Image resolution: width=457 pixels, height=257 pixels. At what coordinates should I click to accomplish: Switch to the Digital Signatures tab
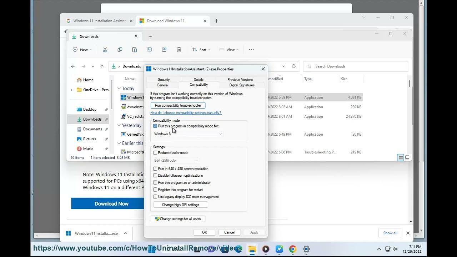242,85
